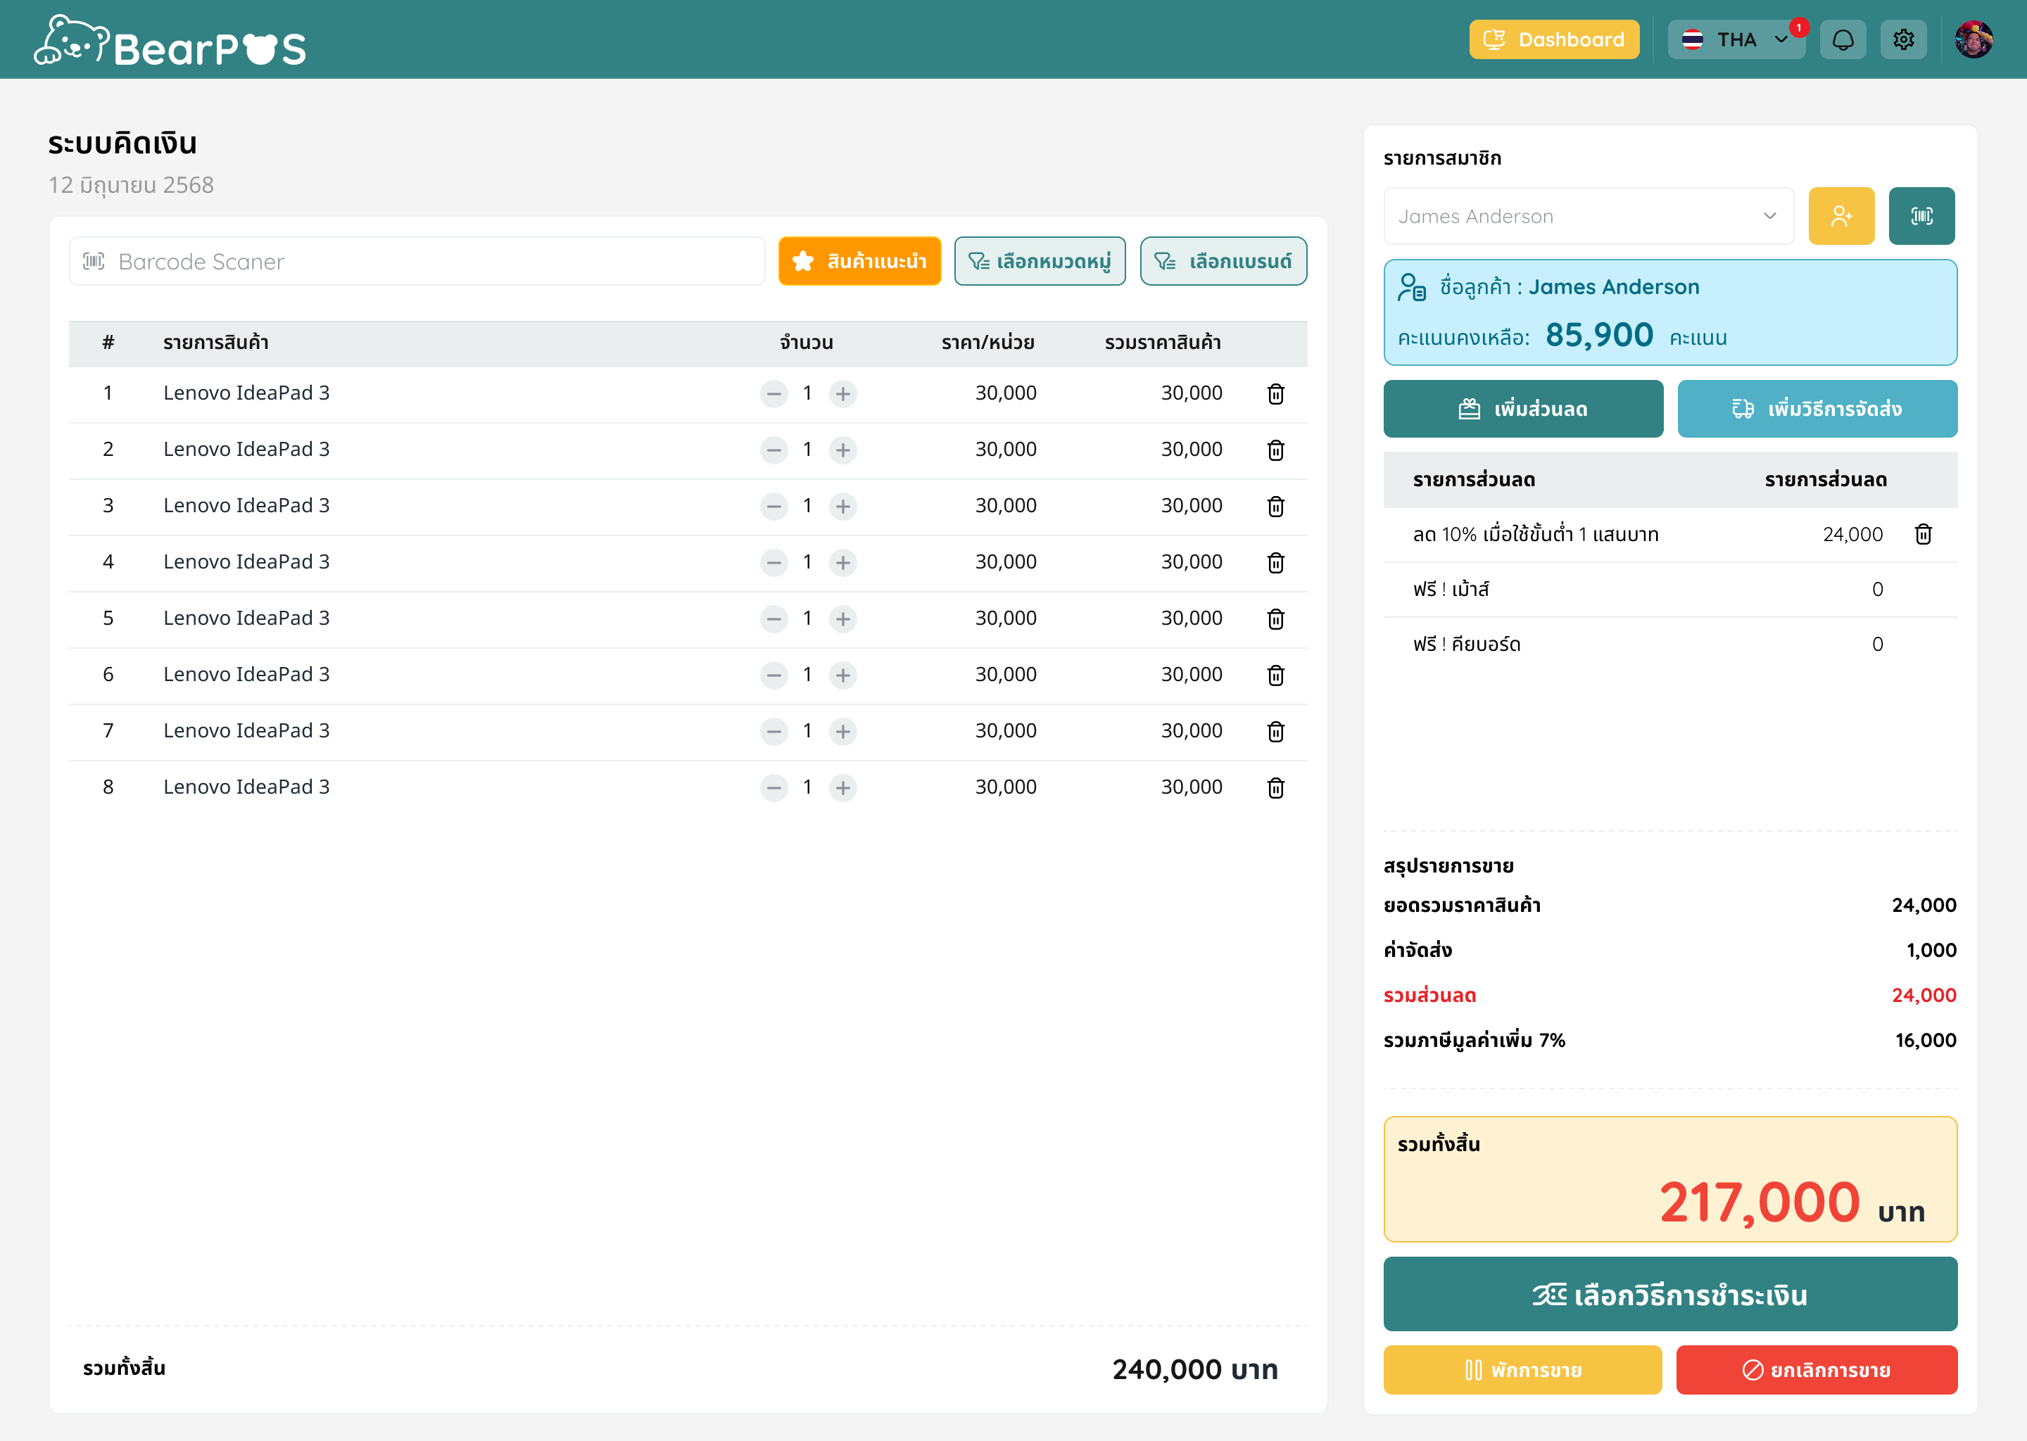Focus the Barcode Scaner input field
Screen dimensions: 2027x1441
coord(417,261)
